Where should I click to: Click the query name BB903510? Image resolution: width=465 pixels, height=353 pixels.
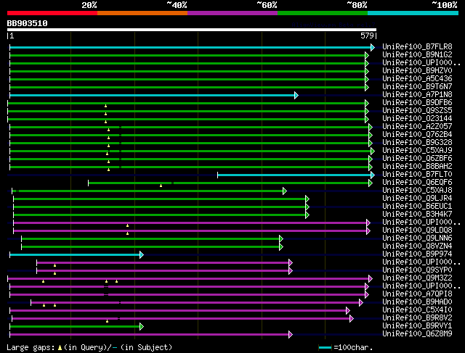tap(28, 23)
